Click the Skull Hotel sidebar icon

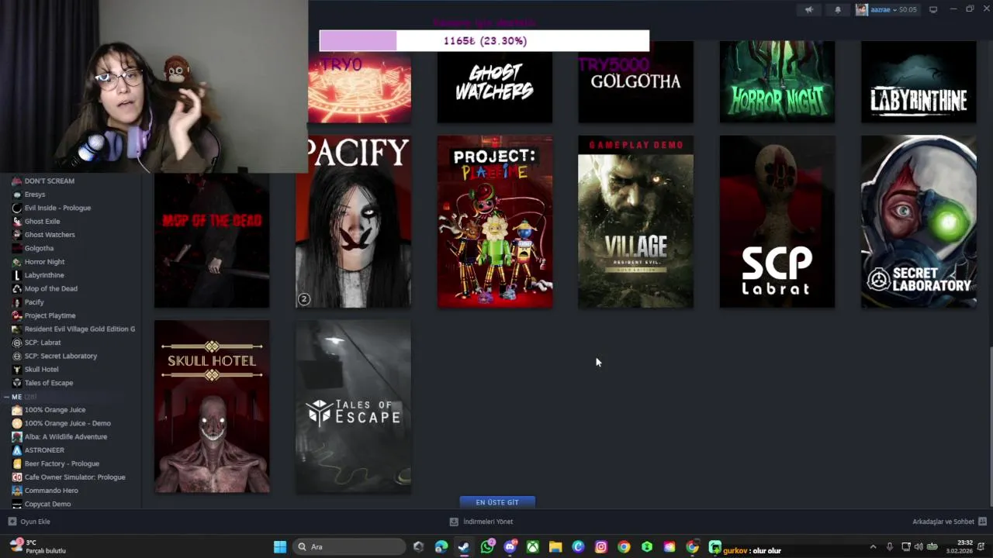(x=17, y=369)
